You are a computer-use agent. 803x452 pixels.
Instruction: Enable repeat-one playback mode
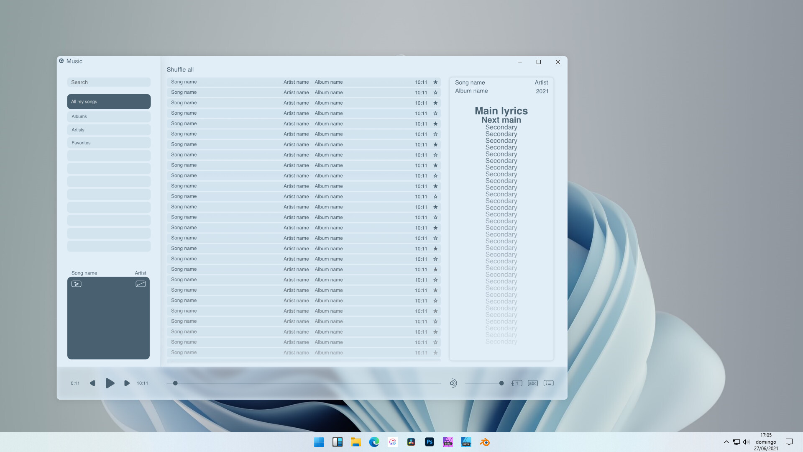(517, 383)
